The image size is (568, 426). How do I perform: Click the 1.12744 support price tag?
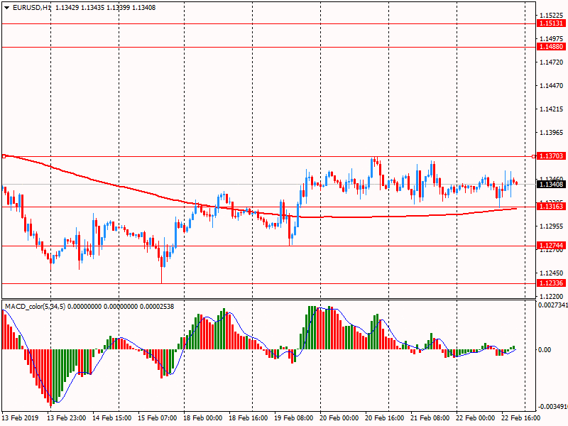coord(551,246)
